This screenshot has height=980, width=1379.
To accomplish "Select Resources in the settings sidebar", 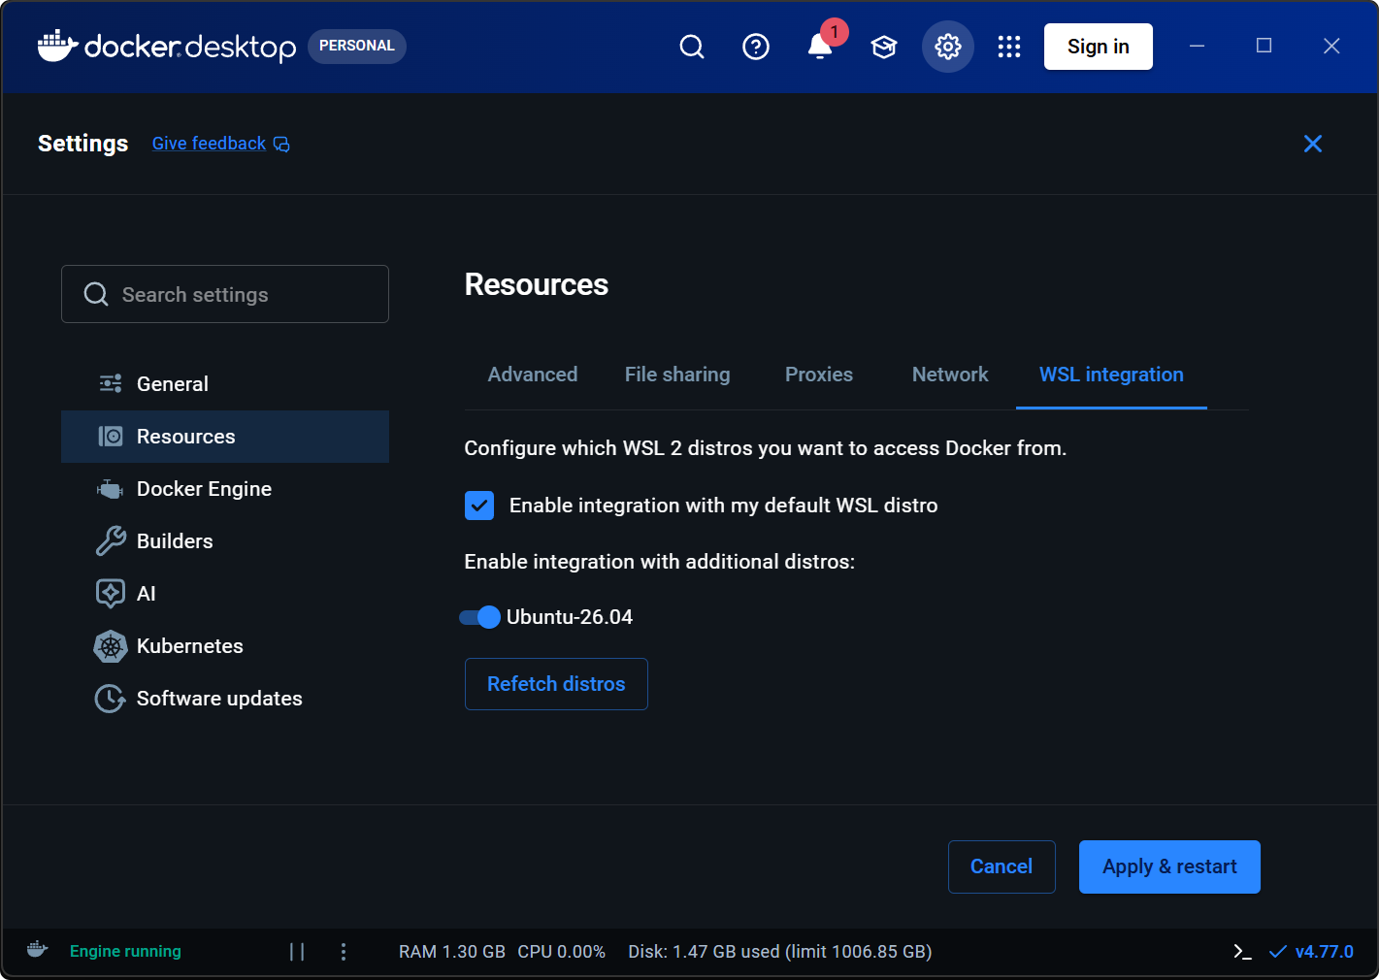I will pyautogui.click(x=225, y=437).
